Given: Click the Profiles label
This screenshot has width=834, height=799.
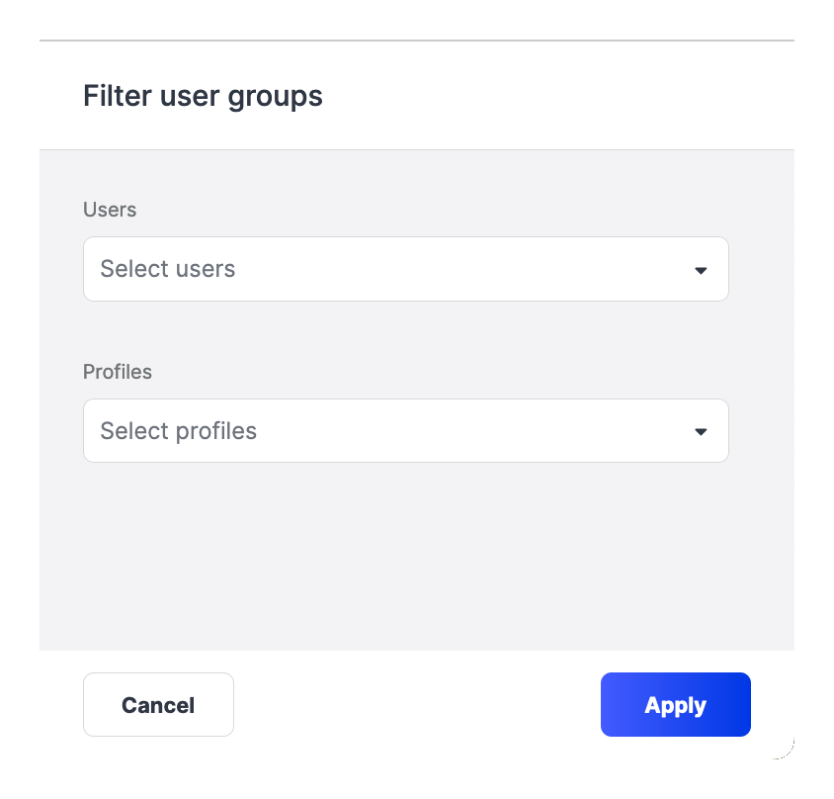Looking at the screenshot, I should [118, 372].
